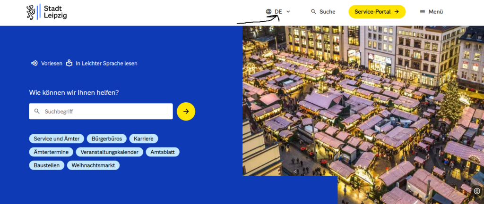Screen dimensions: 484x204
Task: Focus the Suchbegriff search field
Action: click(x=101, y=111)
